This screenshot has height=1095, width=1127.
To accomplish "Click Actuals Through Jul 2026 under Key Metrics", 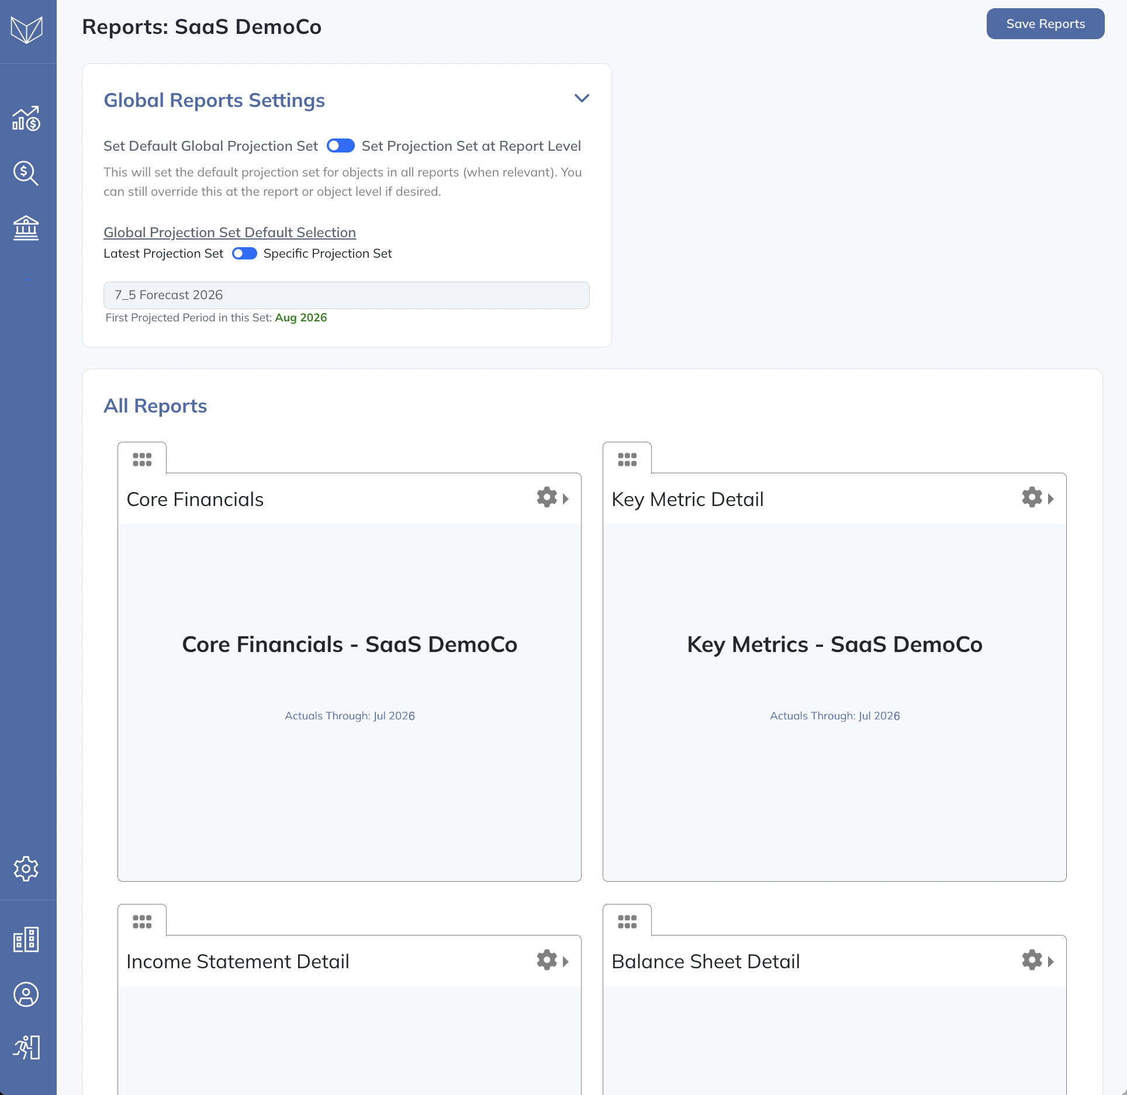I will tap(835, 716).
